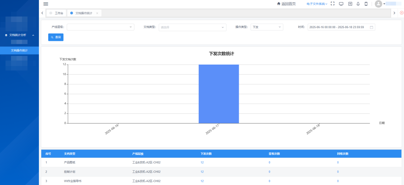This screenshot has height=185, width=404.
Task: Click the 查询 search button
Action: point(56,37)
